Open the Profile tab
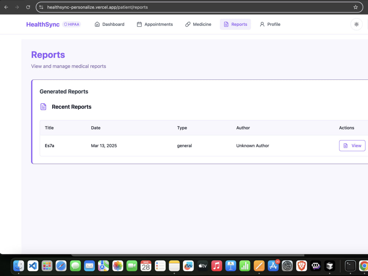Viewport: 368px width, 276px height. tap(270, 24)
